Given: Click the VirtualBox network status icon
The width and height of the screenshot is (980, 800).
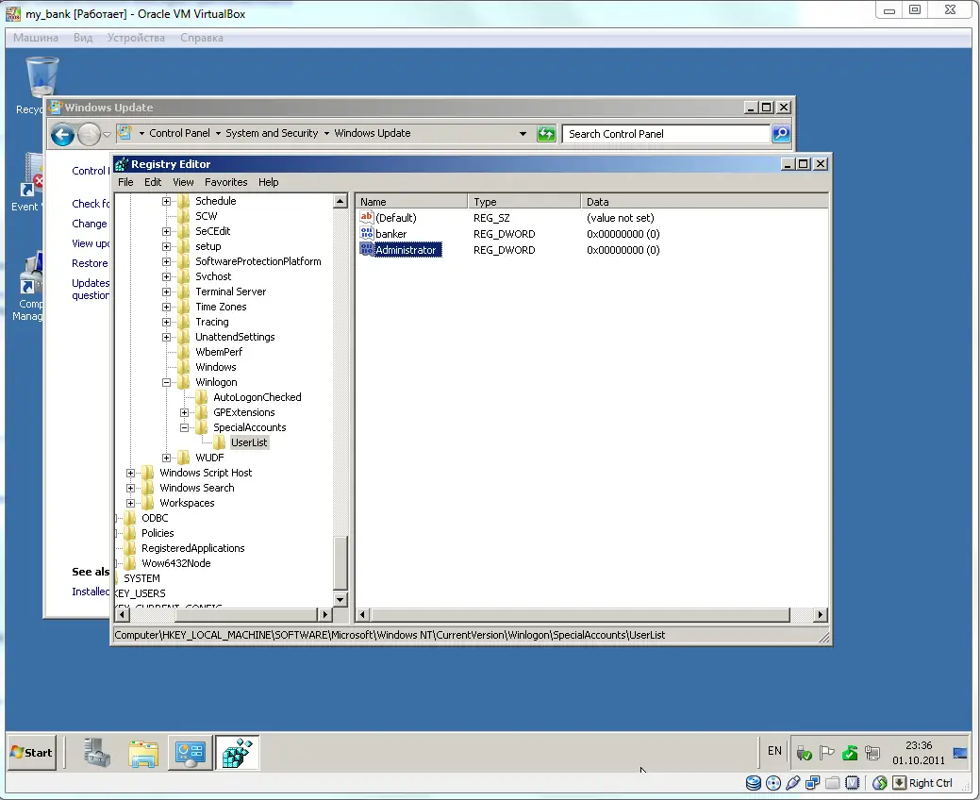Looking at the screenshot, I should [812, 782].
